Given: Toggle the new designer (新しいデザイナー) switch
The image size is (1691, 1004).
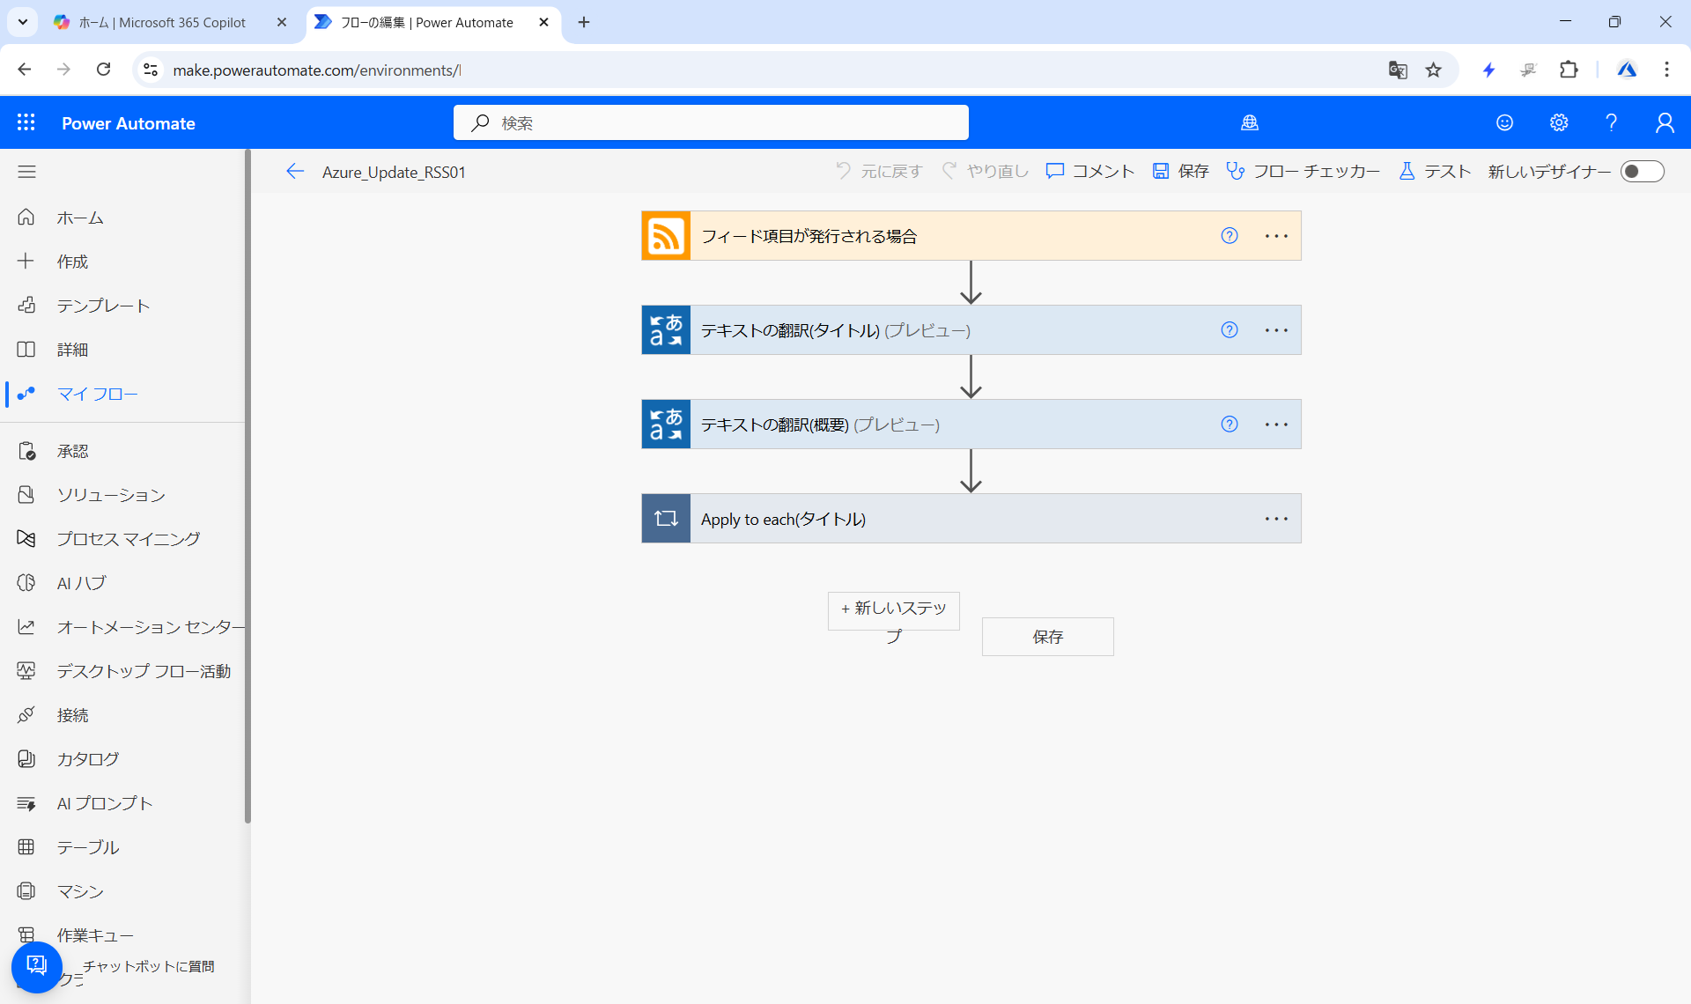Looking at the screenshot, I should point(1642,171).
